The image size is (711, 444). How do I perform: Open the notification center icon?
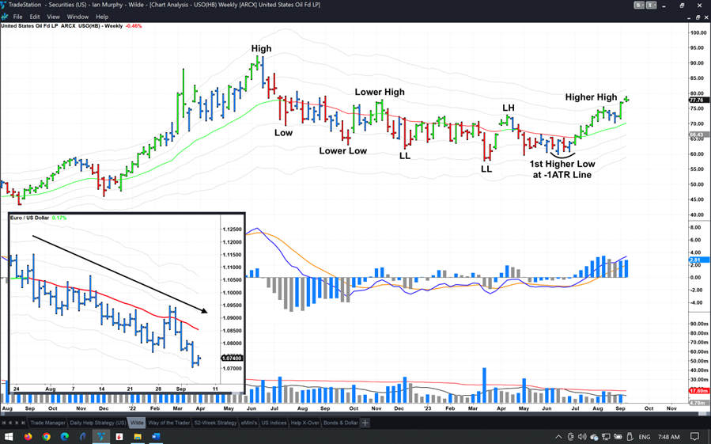pyautogui.click(x=695, y=437)
